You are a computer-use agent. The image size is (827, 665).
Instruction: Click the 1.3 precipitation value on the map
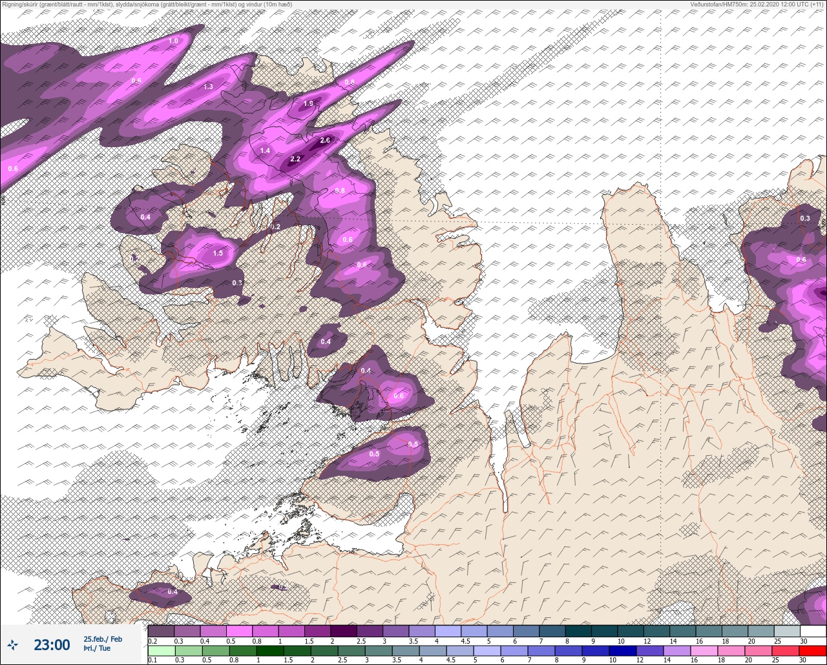(x=208, y=87)
